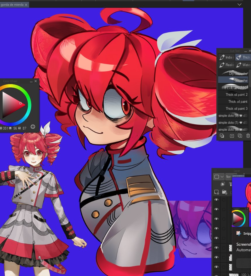Hide the topmost layer using eye icon
The height and width of the screenshot is (276, 251).
point(216,200)
